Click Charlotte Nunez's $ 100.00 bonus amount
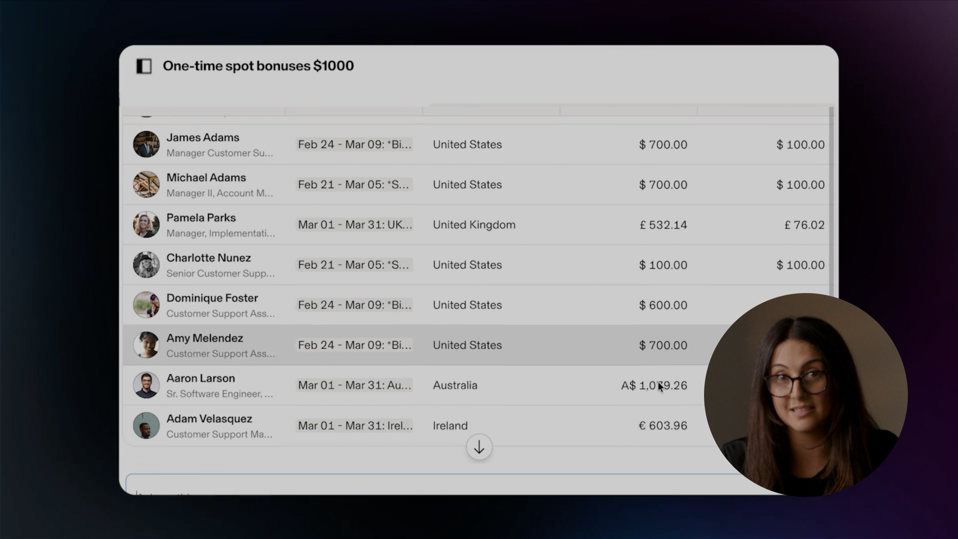Viewport: 958px width, 539px height. click(x=800, y=265)
